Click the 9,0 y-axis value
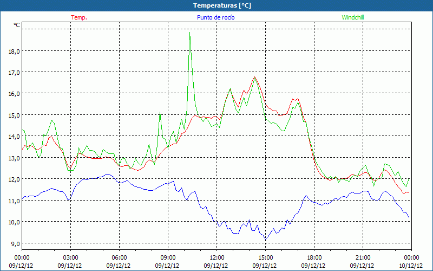 tap(15, 244)
